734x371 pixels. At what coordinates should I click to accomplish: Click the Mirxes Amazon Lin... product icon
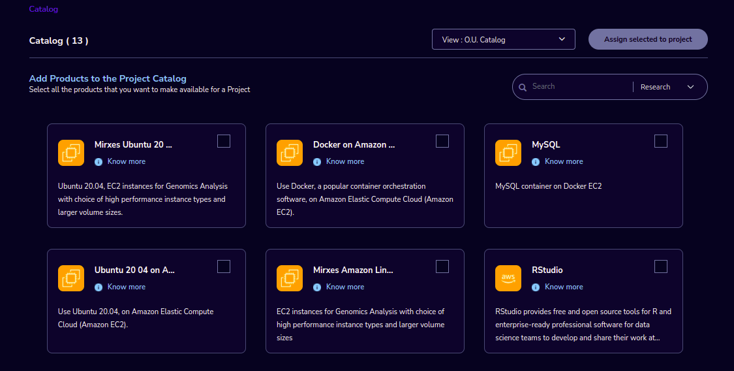coord(290,278)
